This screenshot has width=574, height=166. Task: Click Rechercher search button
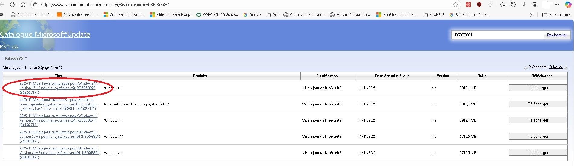[557, 35]
